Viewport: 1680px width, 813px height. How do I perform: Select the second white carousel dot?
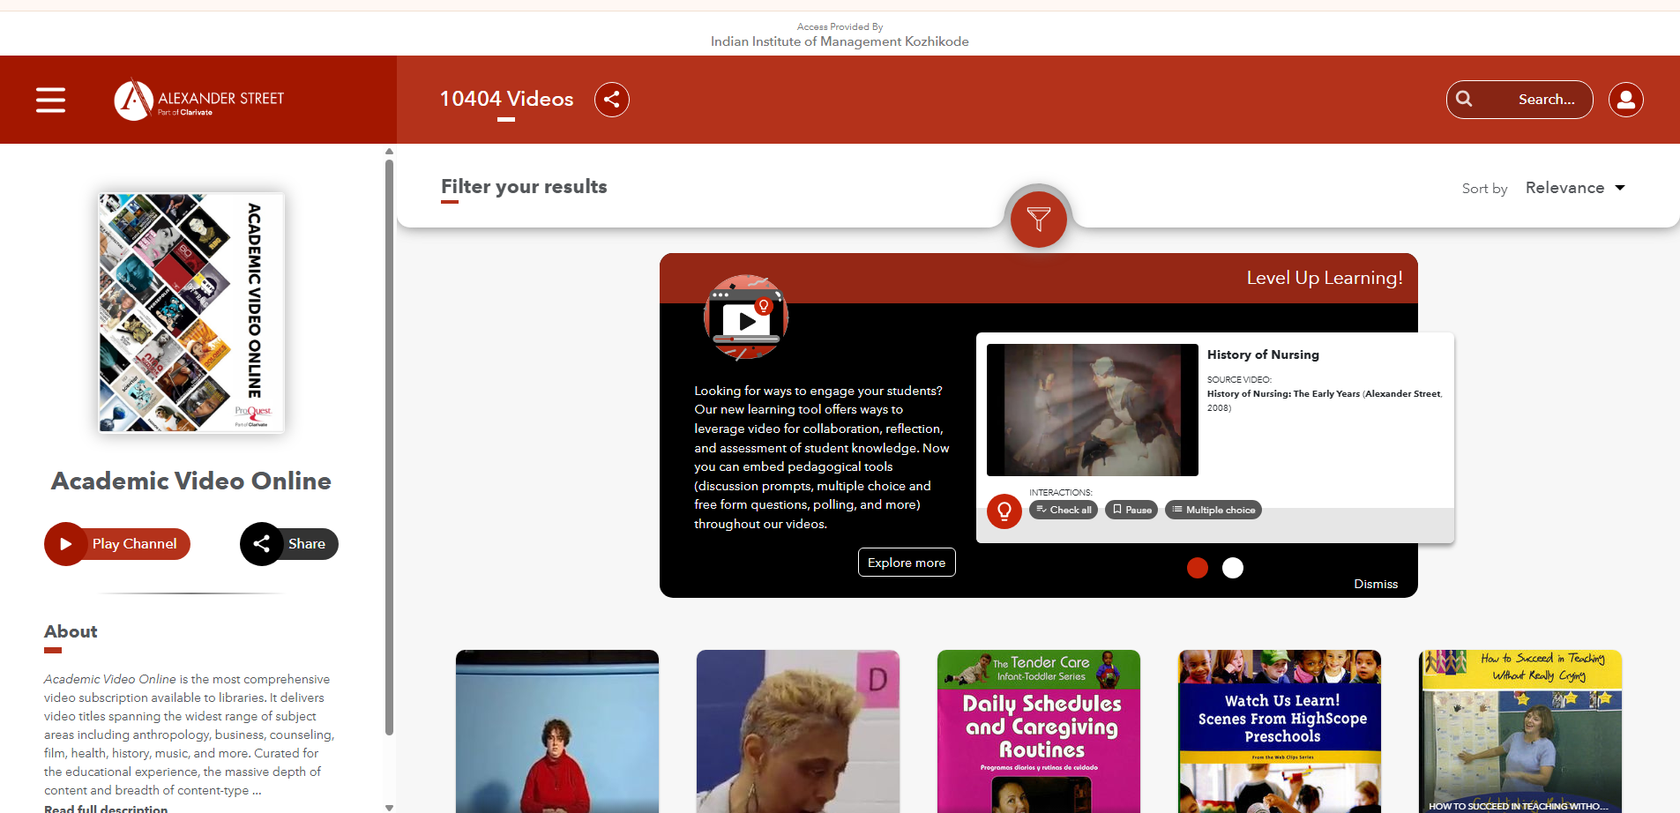point(1233,568)
